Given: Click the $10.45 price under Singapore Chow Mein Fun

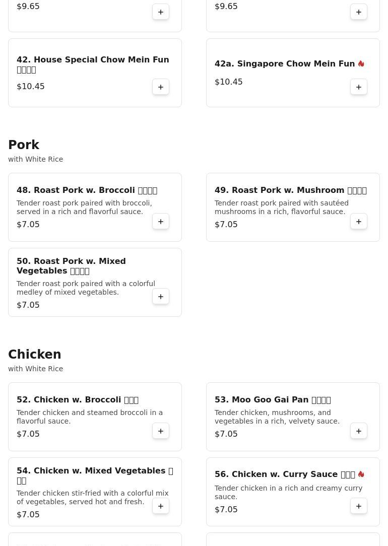Looking at the screenshot, I should 229,82.
